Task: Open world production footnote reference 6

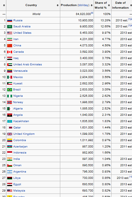Action: tap(92, 13)
